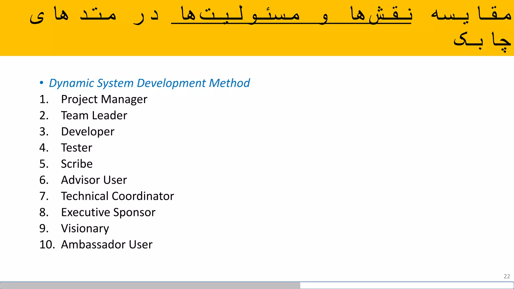Click the list number "1."
The image size is (514, 289).
click(44, 99)
